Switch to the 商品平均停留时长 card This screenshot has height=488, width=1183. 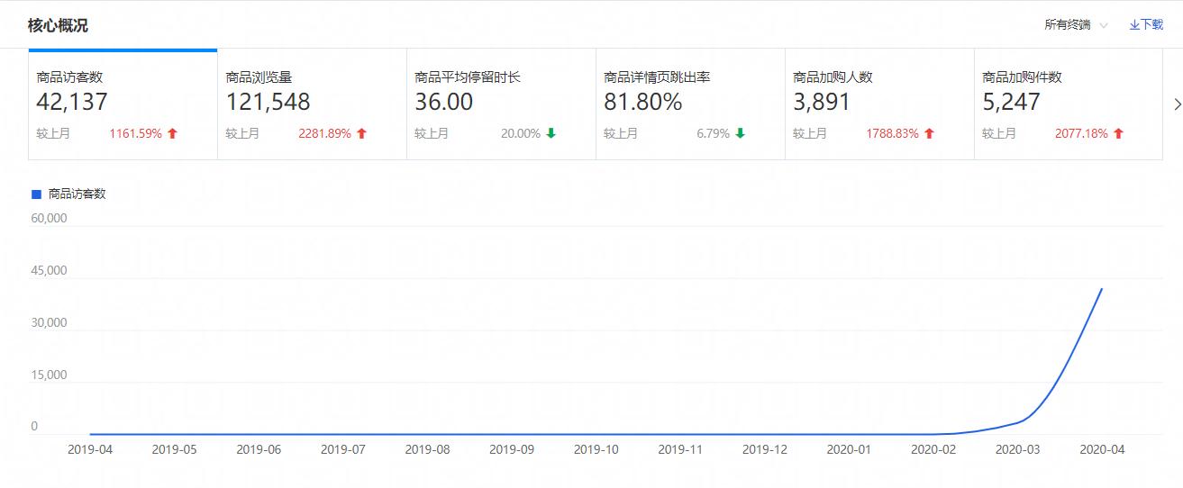point(501,104)
